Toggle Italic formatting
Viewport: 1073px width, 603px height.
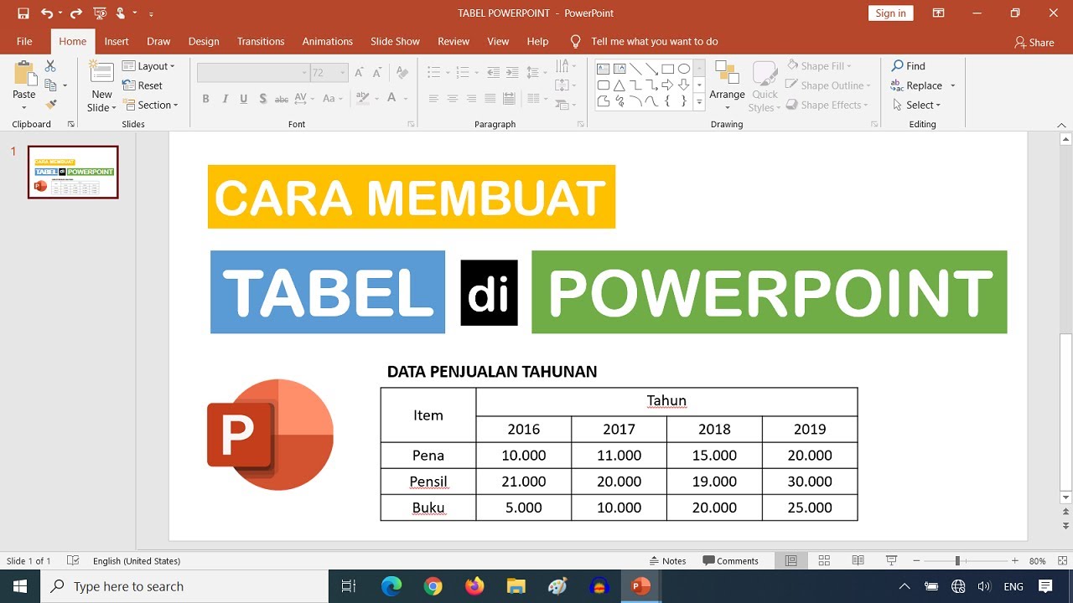225,99
